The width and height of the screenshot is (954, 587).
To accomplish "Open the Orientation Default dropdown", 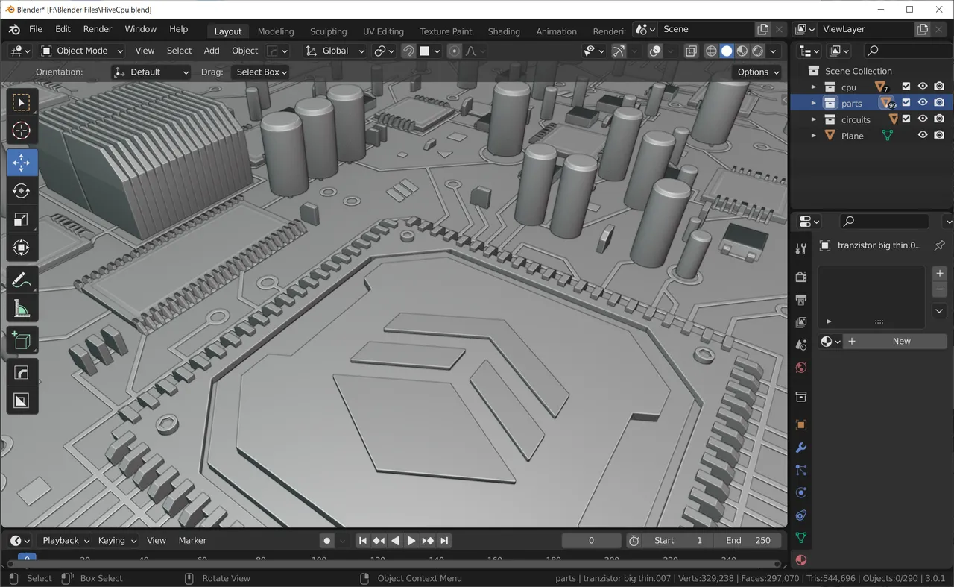I will 151,72.
